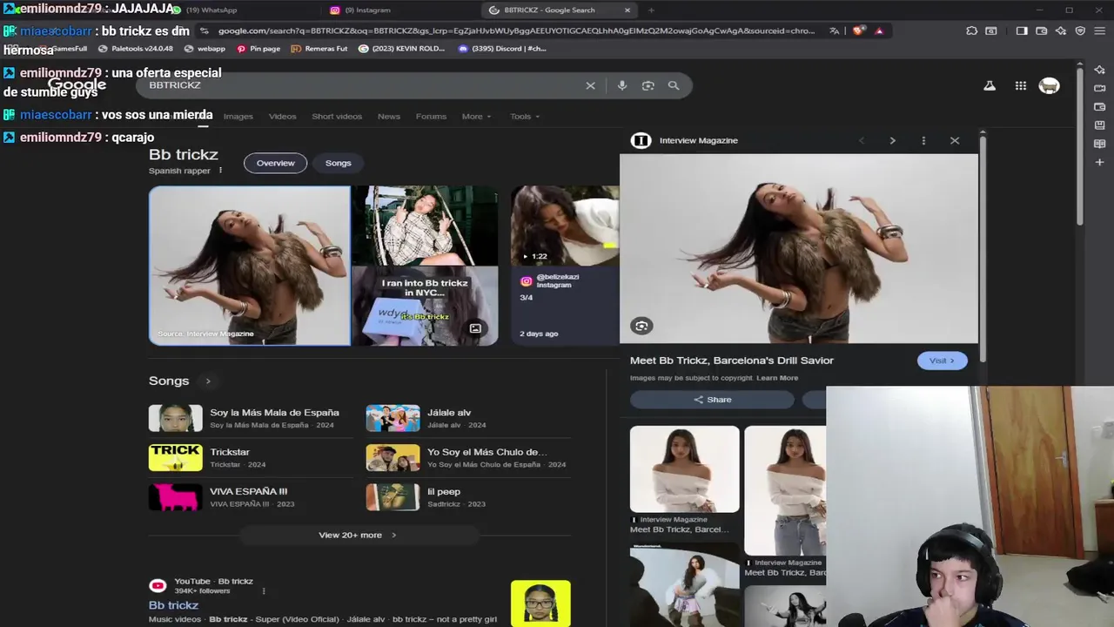Select large Bb trickz photo sourced Interview Magazine
The image size is (1114, 627).
click(x=250, y=266)
